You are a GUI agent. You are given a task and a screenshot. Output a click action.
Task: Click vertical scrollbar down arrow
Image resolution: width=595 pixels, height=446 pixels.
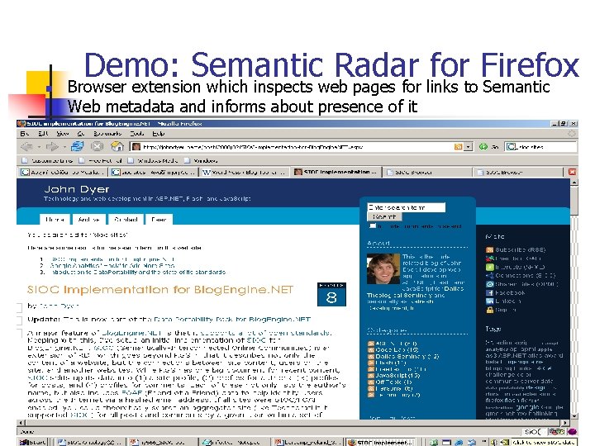[574, 415]
